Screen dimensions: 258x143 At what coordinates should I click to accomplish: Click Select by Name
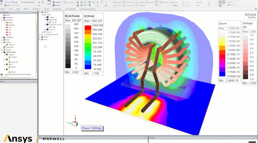(x=28, y=2)
